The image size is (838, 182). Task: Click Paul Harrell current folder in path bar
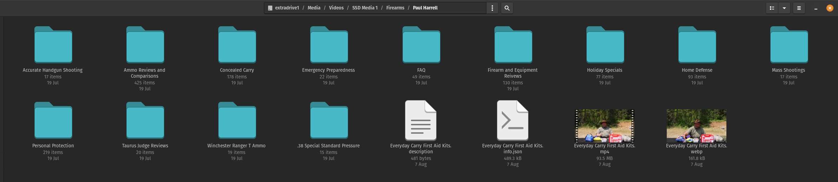[425, 8]
